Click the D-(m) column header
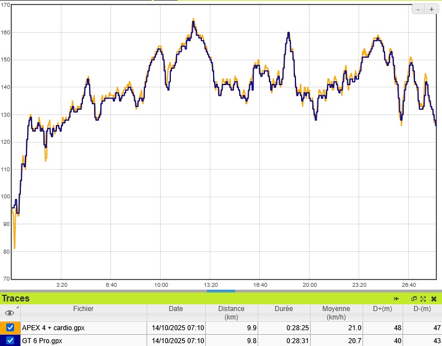 click(x=422, y=309)
